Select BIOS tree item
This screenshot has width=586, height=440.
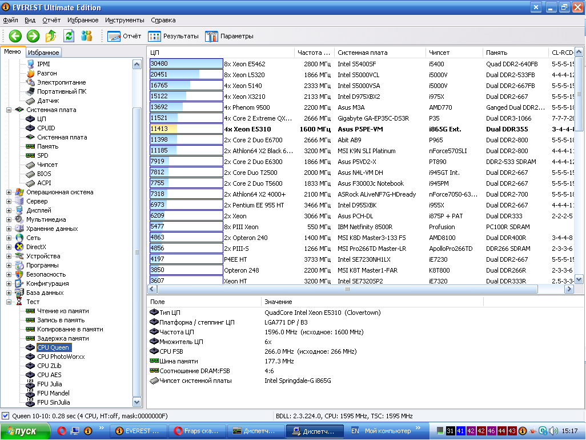[x=44, y=174]
